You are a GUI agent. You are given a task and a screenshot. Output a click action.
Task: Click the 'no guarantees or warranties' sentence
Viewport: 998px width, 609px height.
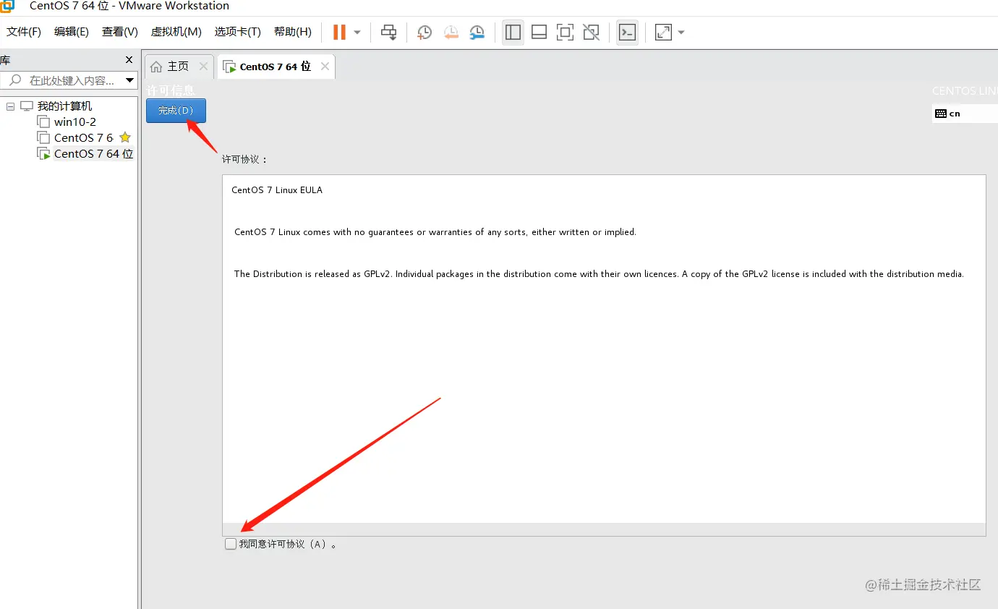pyautogui.click(x=435, y=232)
